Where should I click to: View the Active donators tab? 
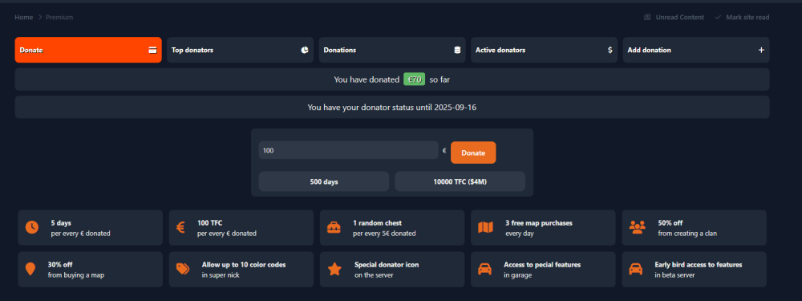545,50
